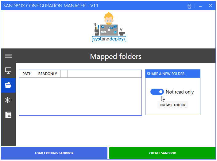Viewport: 217px width, 161px height.
Task: Click the Mapped folders heading
Action: click(x=116, y=56)
